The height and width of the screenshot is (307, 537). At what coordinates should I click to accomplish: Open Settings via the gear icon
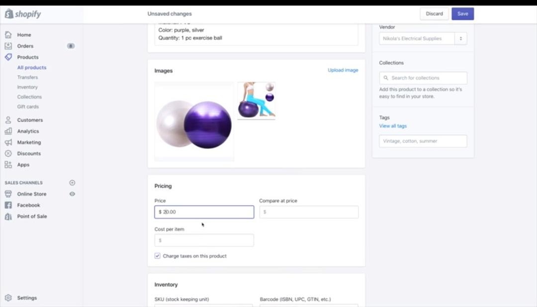pyautogui.click(x=7, y=298)
